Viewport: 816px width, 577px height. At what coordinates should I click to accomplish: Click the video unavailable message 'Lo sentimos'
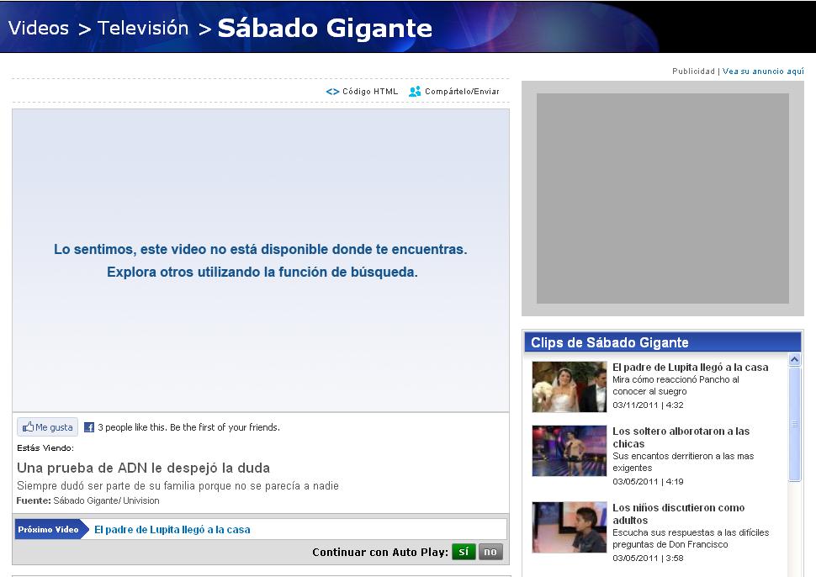point(260,250)
